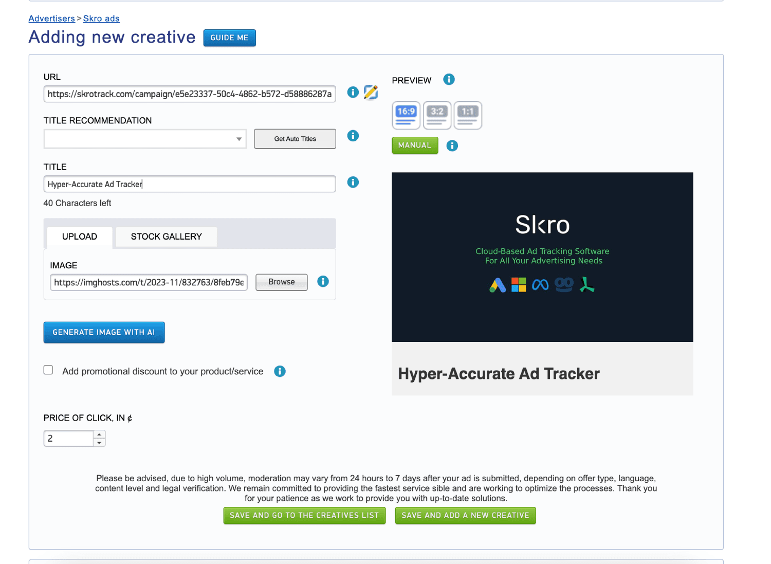771x564 pixels.
Task: Open the Title Recommendation dropdown
Action: click(145, 139)
